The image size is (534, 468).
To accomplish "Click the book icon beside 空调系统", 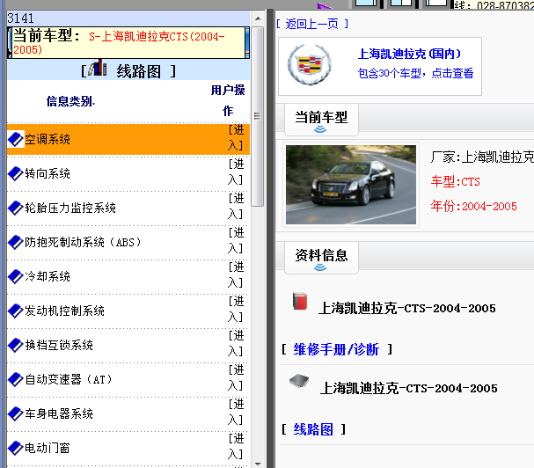I will pos(16,139).
